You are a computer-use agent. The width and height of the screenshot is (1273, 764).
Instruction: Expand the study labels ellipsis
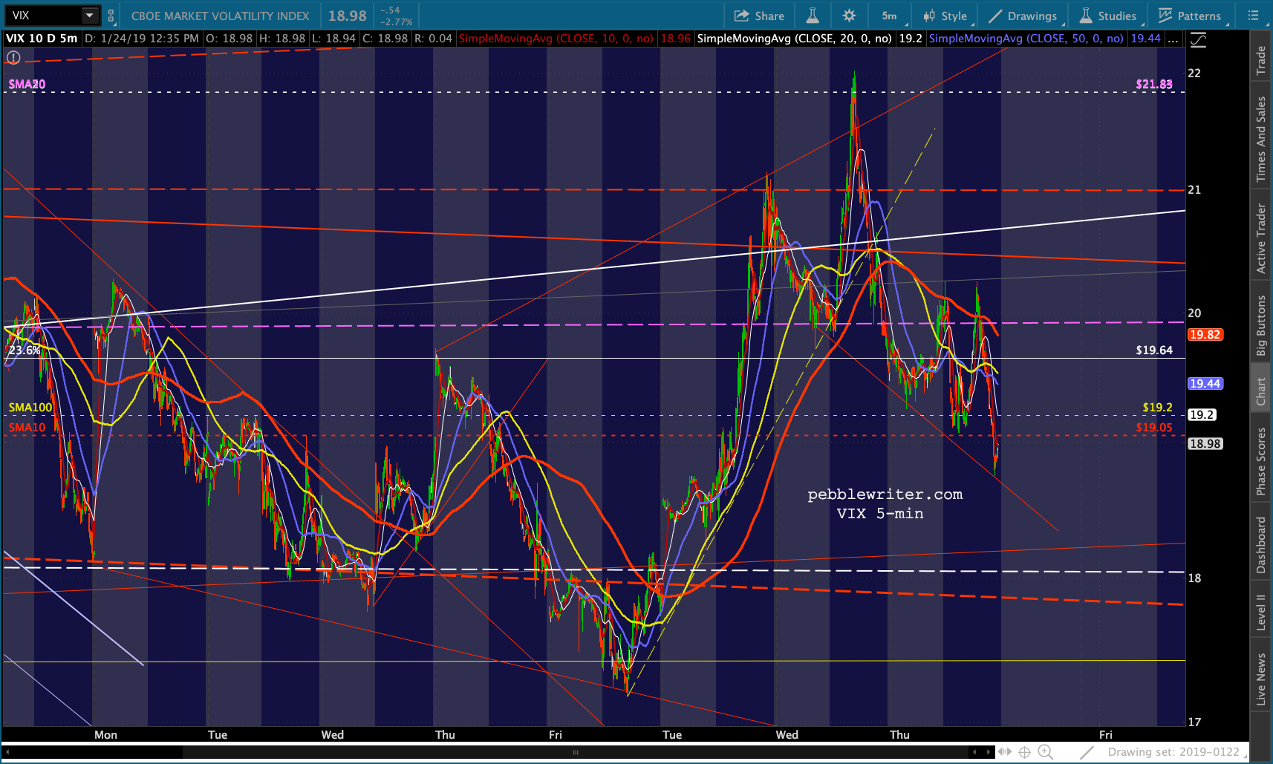pyautogui.click(x=1173, y=39)
